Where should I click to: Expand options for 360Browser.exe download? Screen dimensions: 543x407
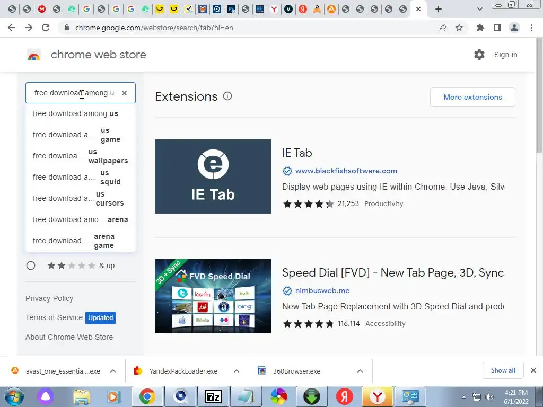click(360, 371)
